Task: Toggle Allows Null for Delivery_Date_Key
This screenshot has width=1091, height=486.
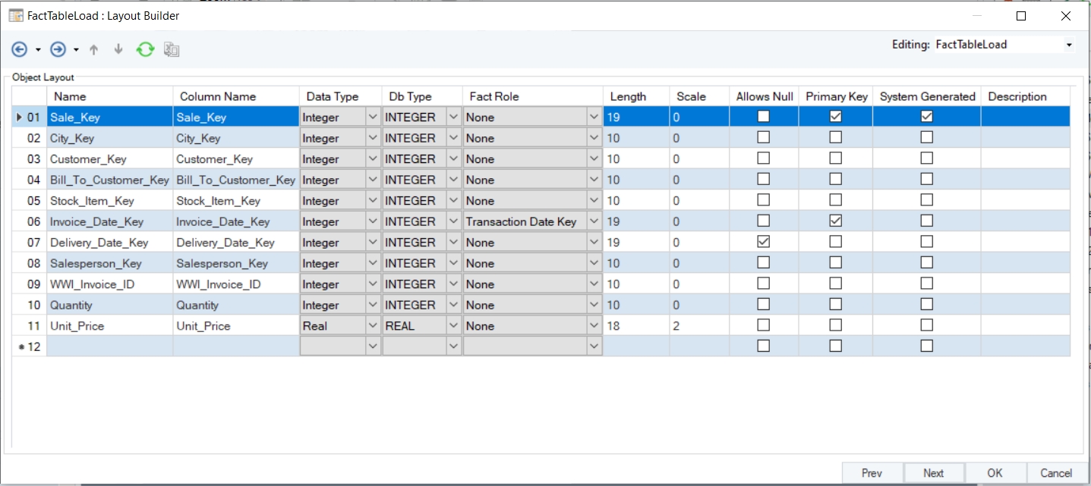Action: [764, 242]
